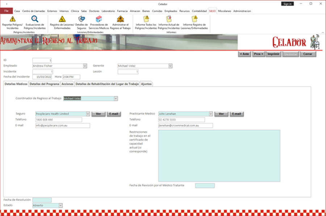This screenshot has height=216, width=326.
Task: Select the Acciones tab
Action: [x=67, y=84]
